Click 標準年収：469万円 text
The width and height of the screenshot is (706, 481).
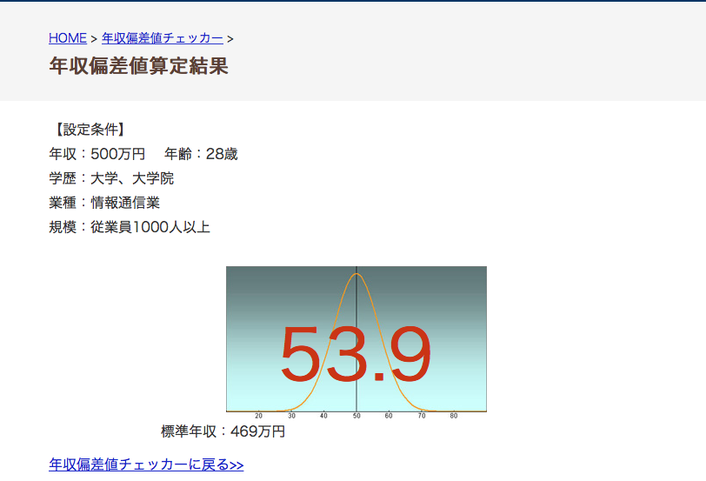(223, 431)
